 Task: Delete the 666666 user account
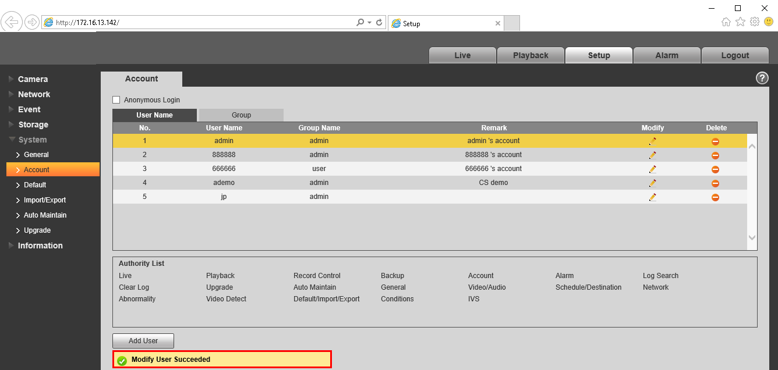[715, 169]
